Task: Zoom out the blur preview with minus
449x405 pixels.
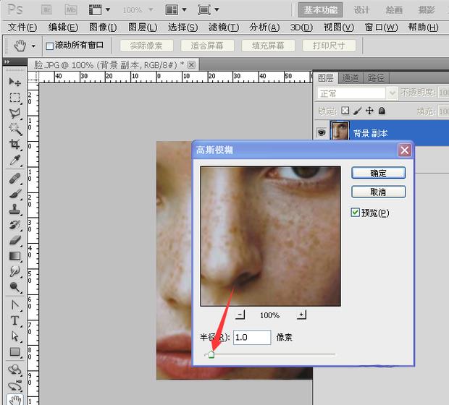Action: click(240, 315)
